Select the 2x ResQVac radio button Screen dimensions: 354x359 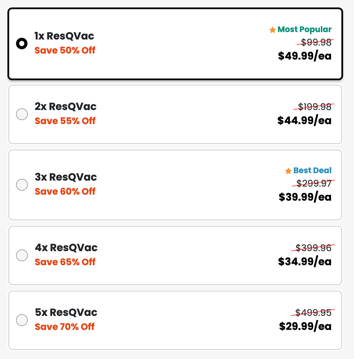(x=22, y=114)
